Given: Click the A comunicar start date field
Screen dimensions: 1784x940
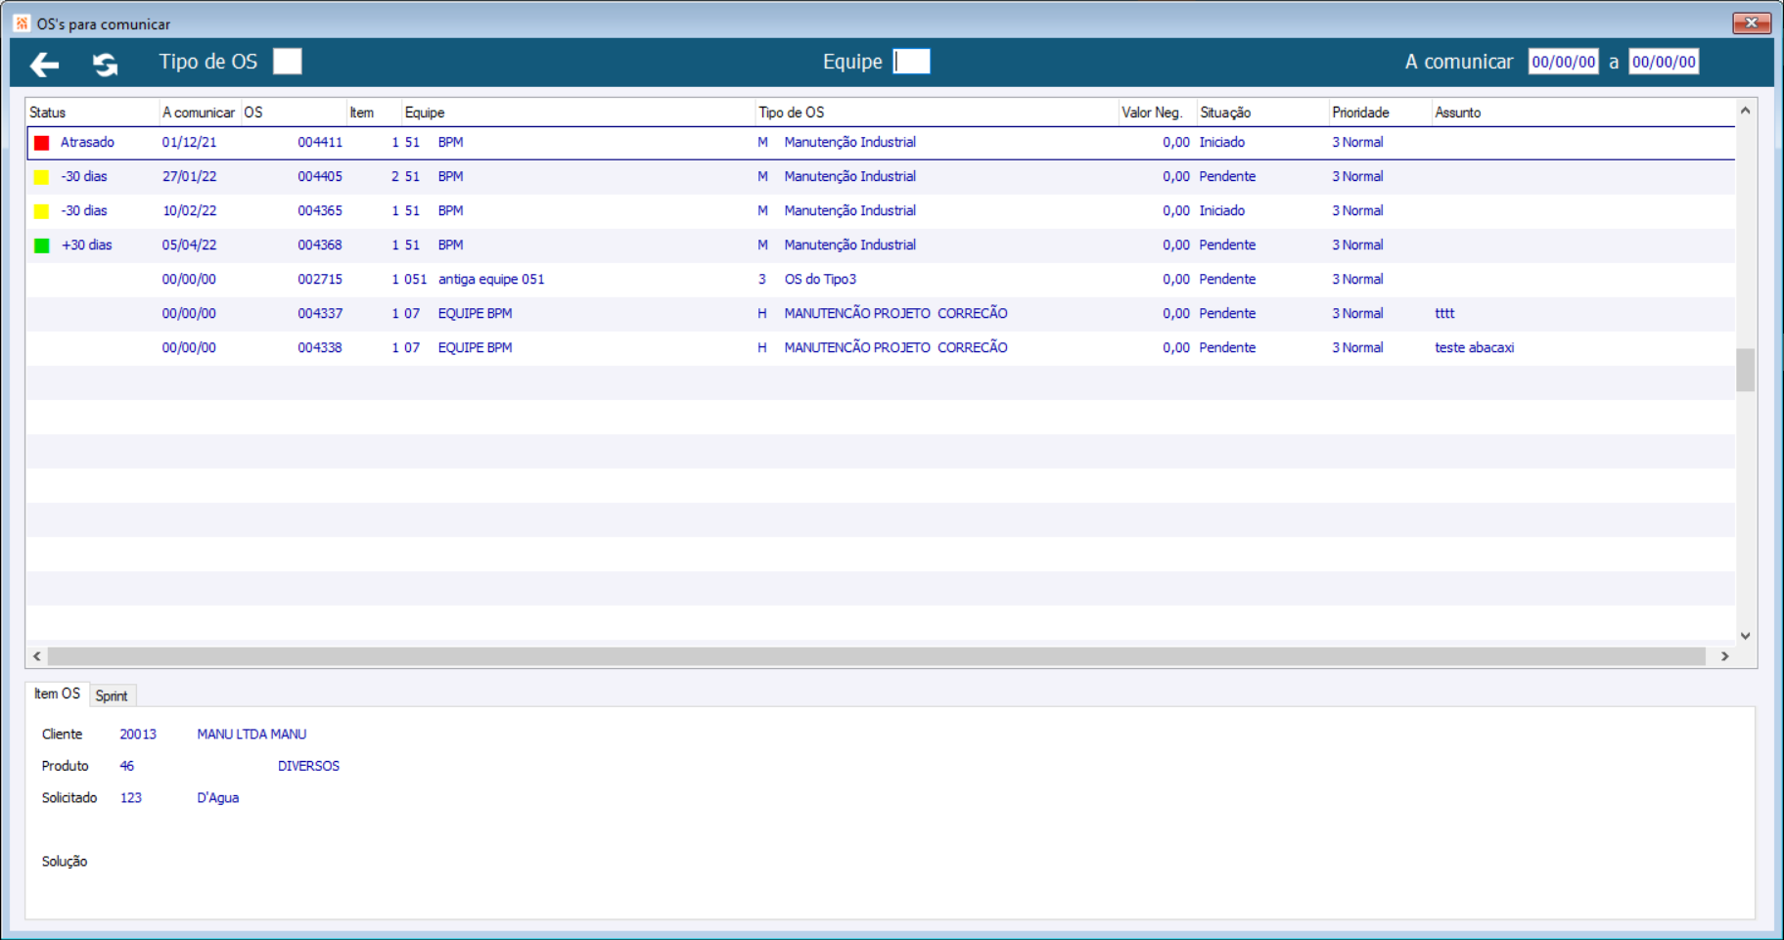Looking at the screenshot, I should [x=1563, y=62].
